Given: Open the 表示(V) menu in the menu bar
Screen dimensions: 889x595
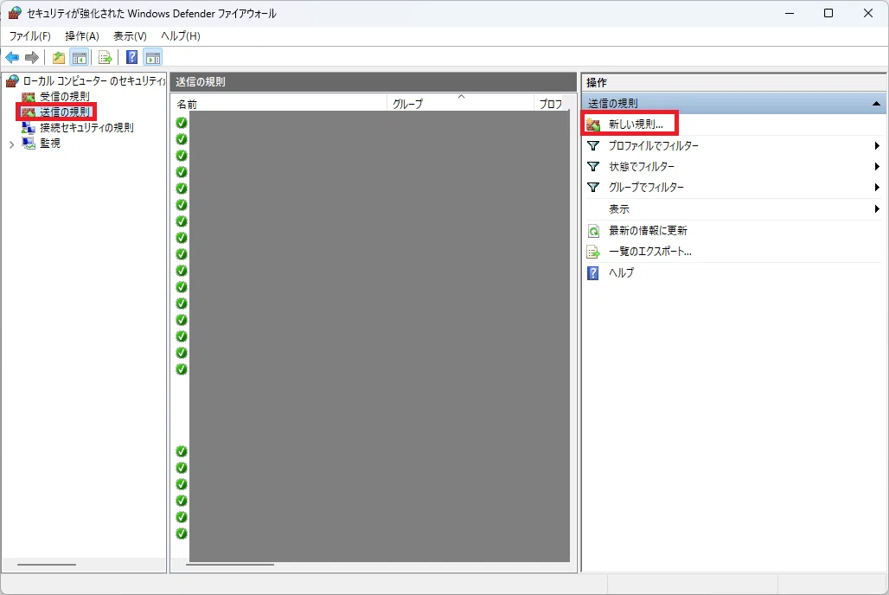Looking at the screenshot, I should pos(130,36).
